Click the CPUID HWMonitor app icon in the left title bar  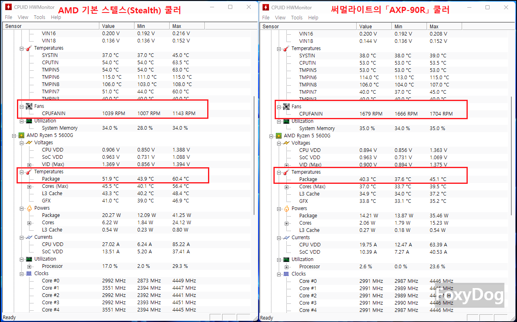8,7
